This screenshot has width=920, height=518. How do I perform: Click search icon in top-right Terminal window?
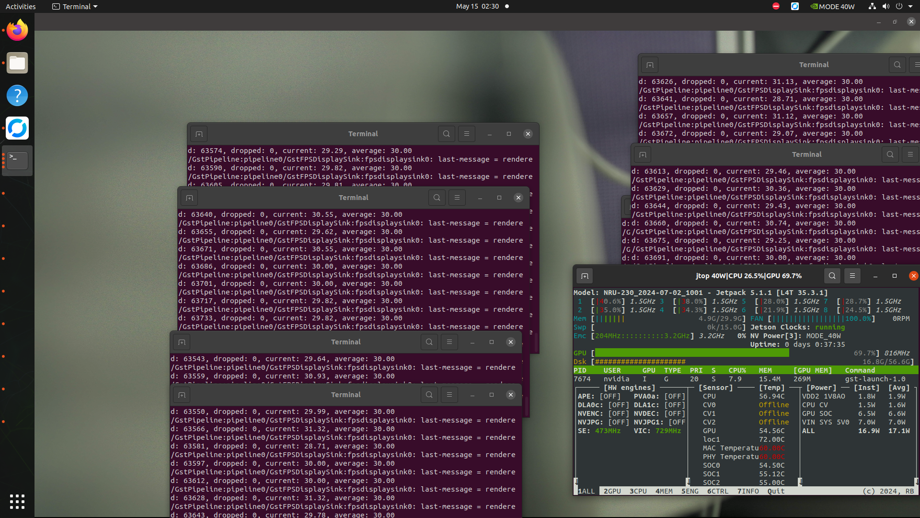[897, 65]
